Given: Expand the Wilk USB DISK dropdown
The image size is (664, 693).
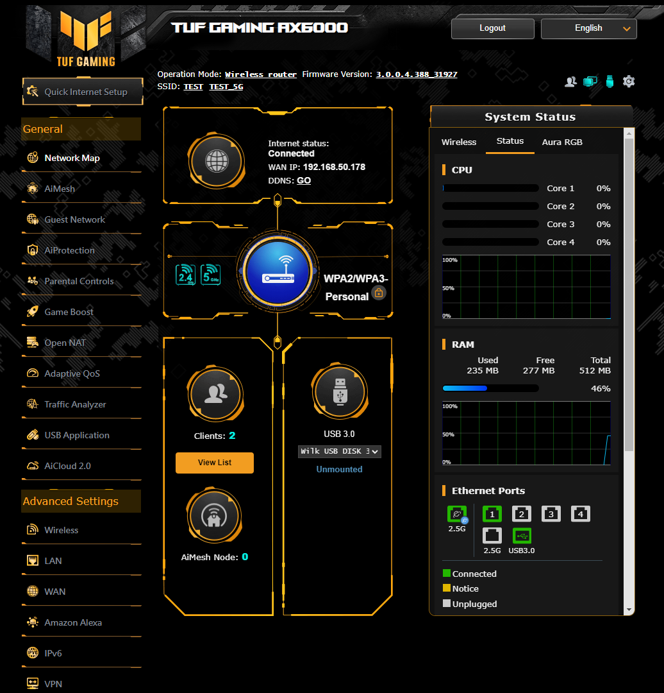Looking at the screenshot, I should click(x=340, y=451).
